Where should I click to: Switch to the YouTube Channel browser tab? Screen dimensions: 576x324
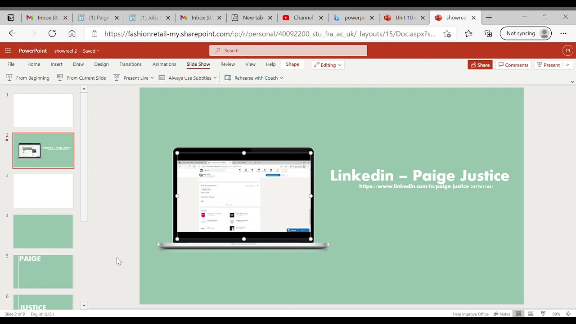pos(303,18)
